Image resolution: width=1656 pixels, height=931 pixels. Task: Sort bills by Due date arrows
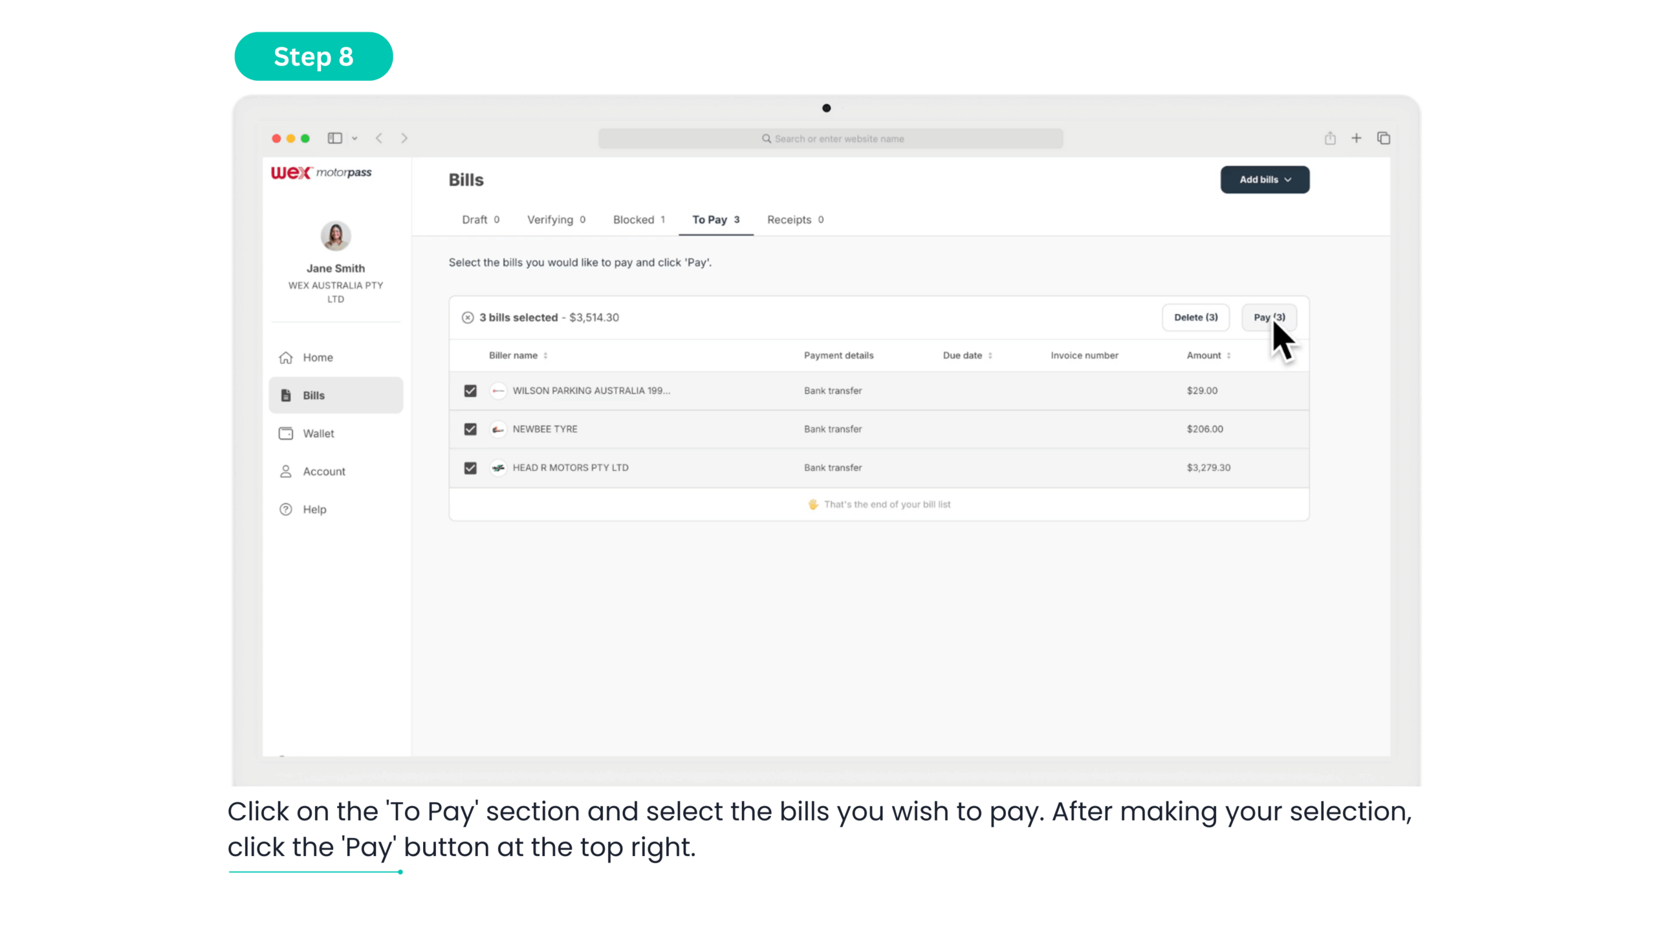(x=990, y=355)
